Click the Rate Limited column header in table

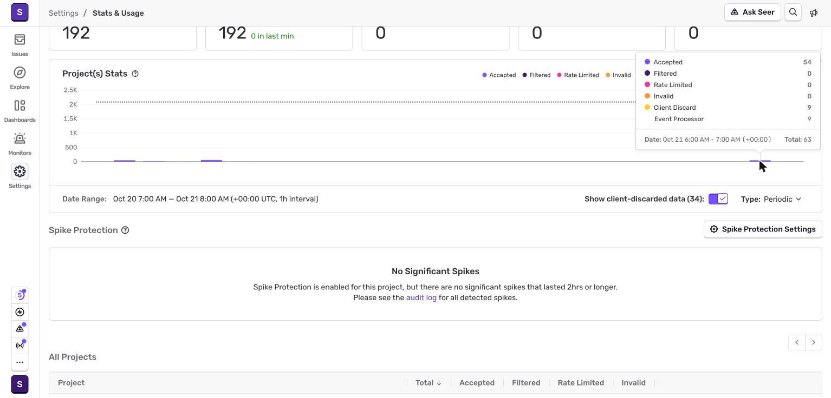point(581,383)
